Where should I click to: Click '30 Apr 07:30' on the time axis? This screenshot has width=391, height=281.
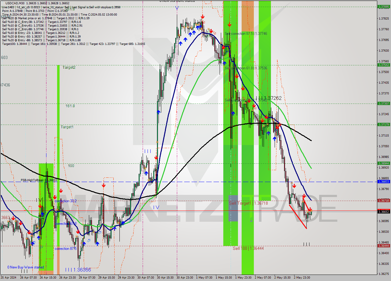146,278
